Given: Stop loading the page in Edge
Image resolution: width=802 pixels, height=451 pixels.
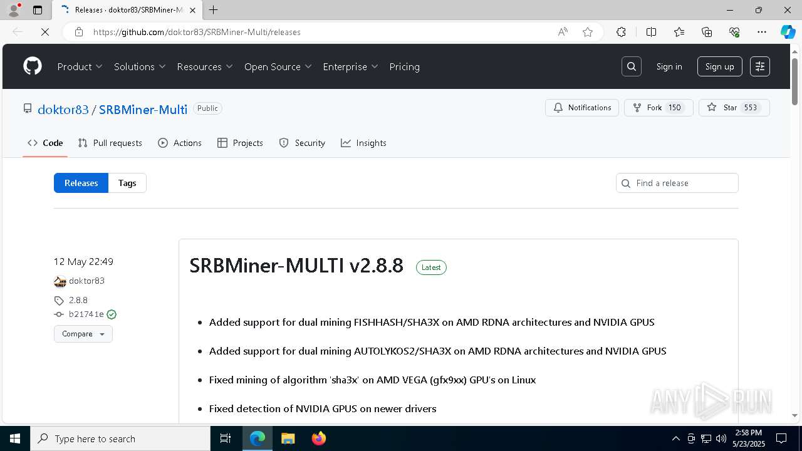Looking at the screenshot, I should [45, 32].
